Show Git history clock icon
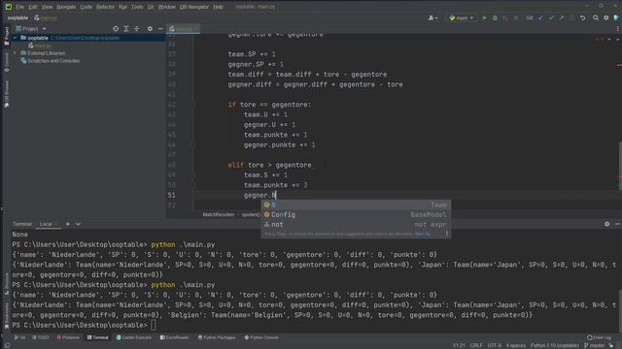This screenshot has height=349, width=622. coord(571,17)
